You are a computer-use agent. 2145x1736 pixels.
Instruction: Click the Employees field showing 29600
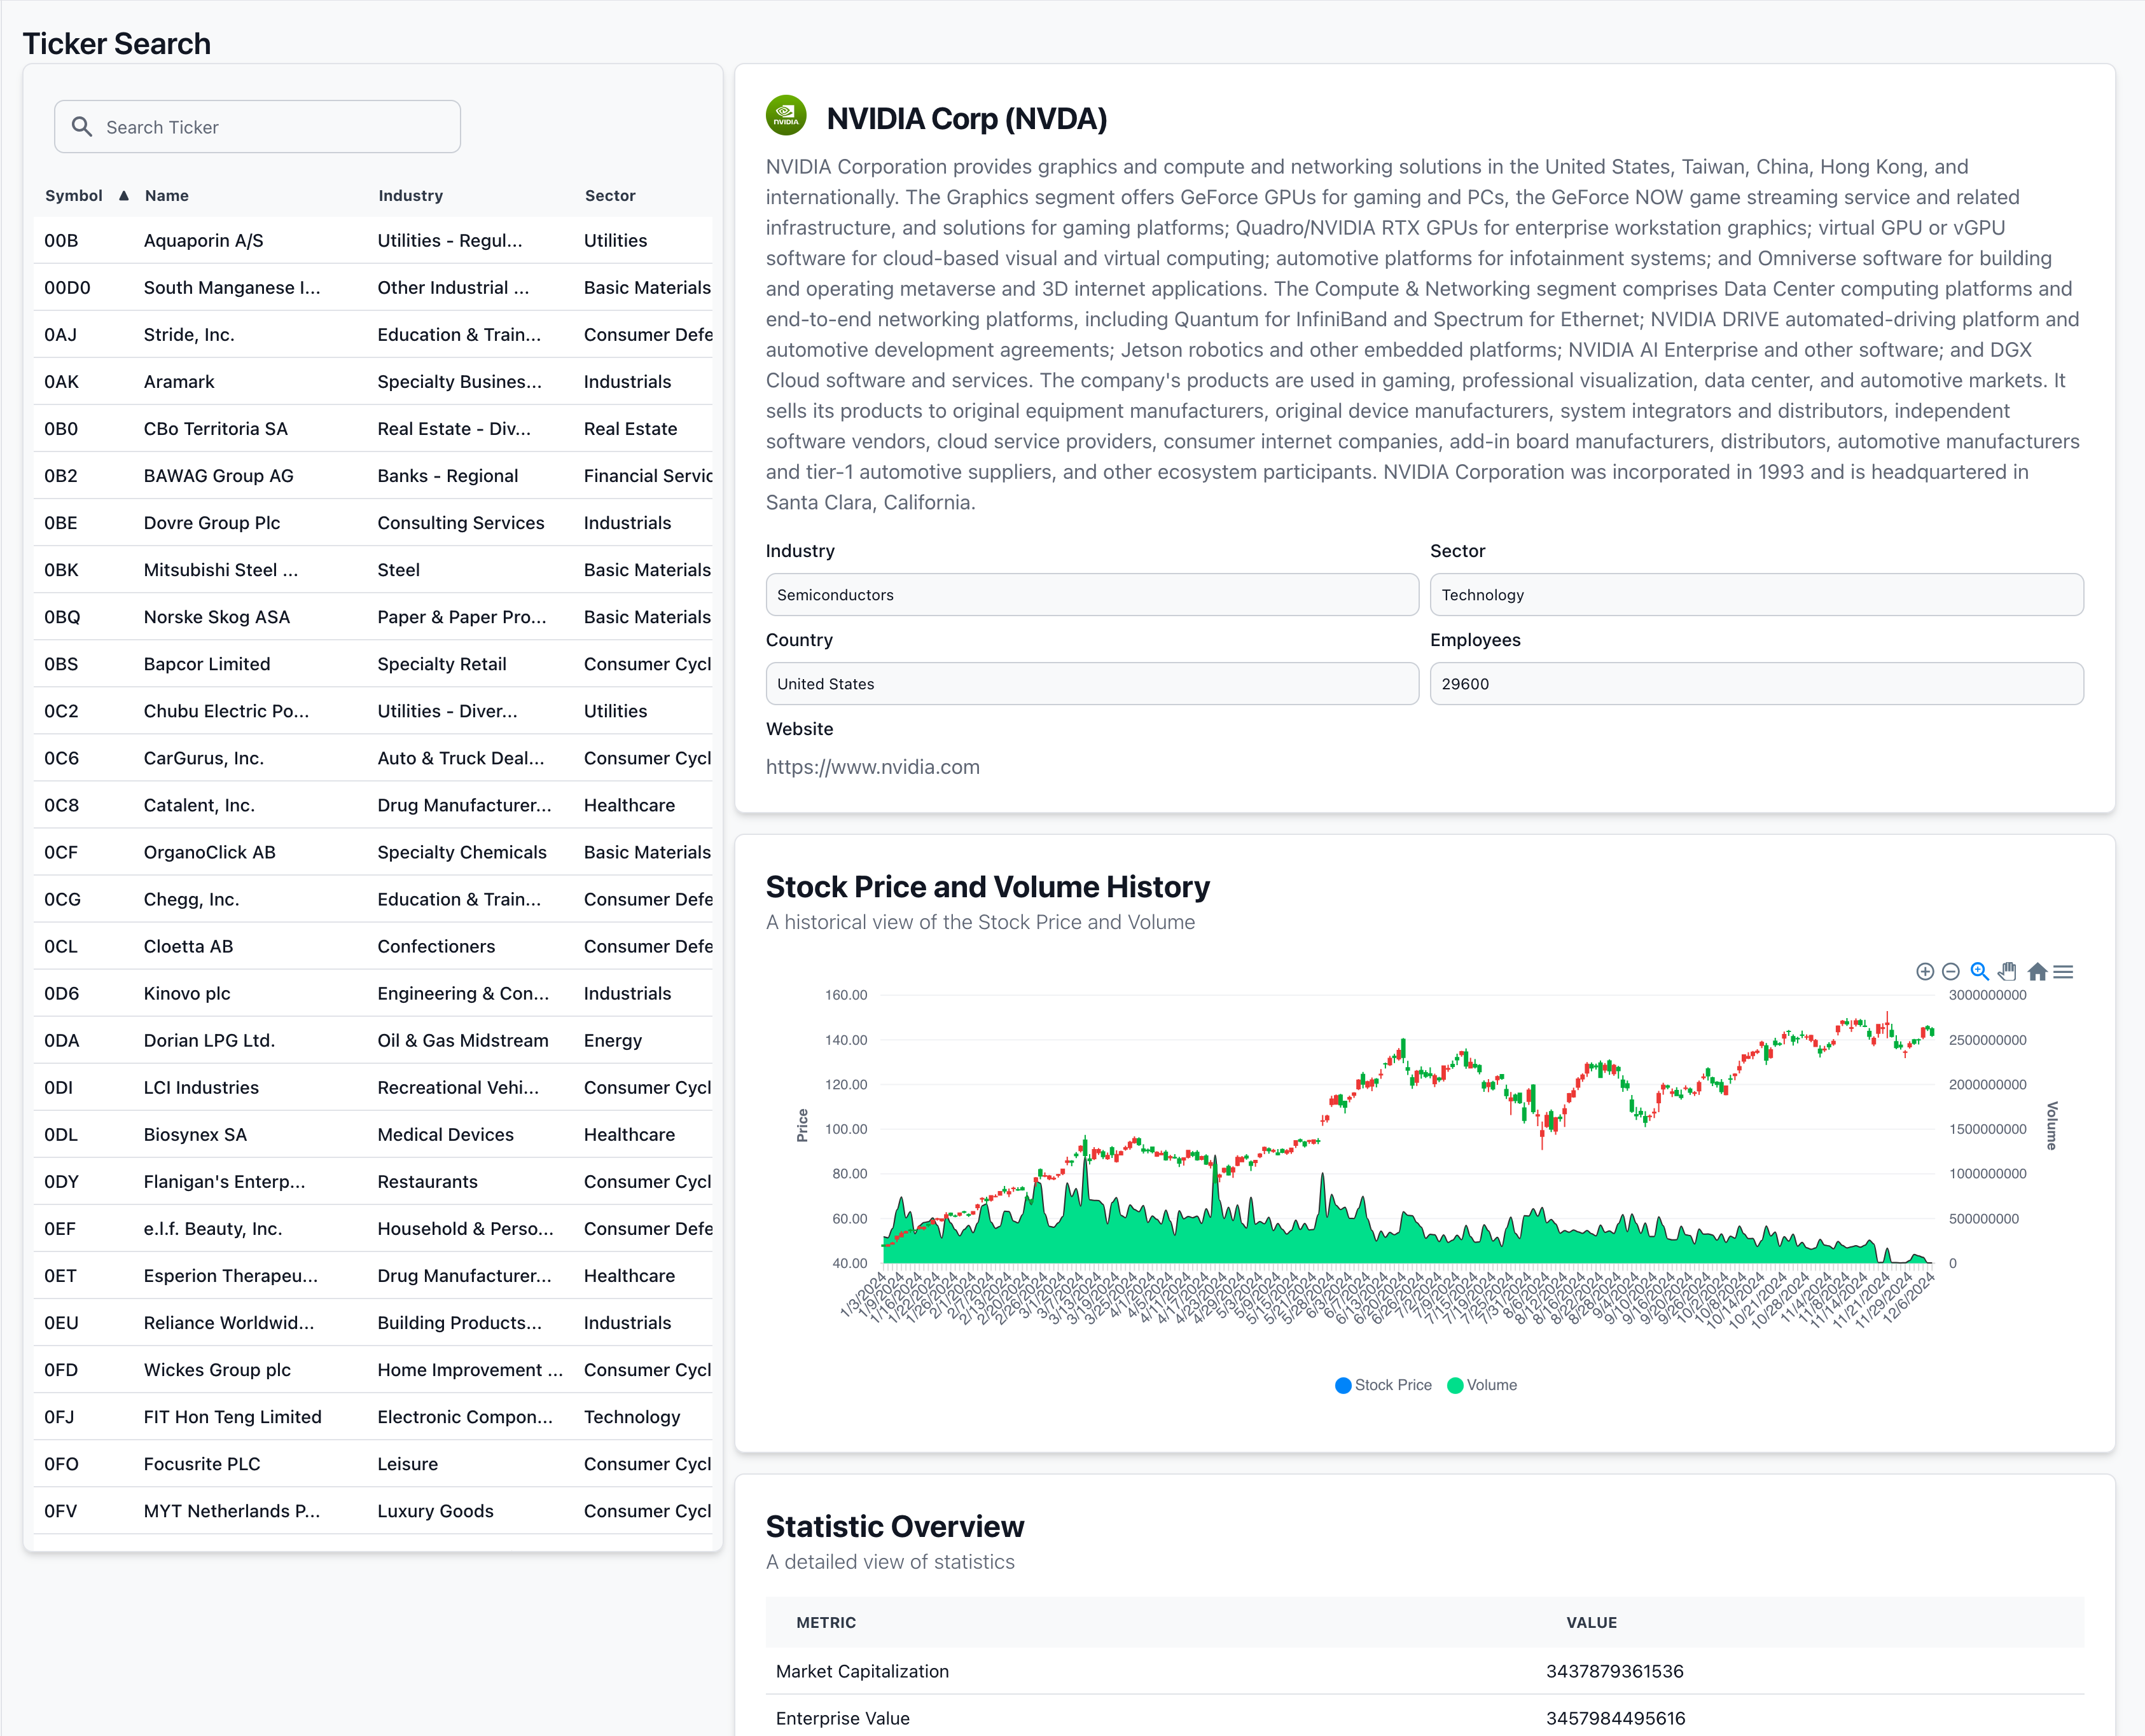(x=1756, y=684)
